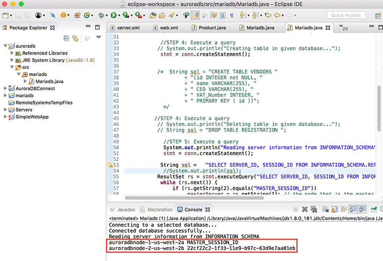Image resolution: width=383 pixels, height=261 pixels.
Task: Open Package Explorer view menu dropdown
Action: [x=98, y=37]
